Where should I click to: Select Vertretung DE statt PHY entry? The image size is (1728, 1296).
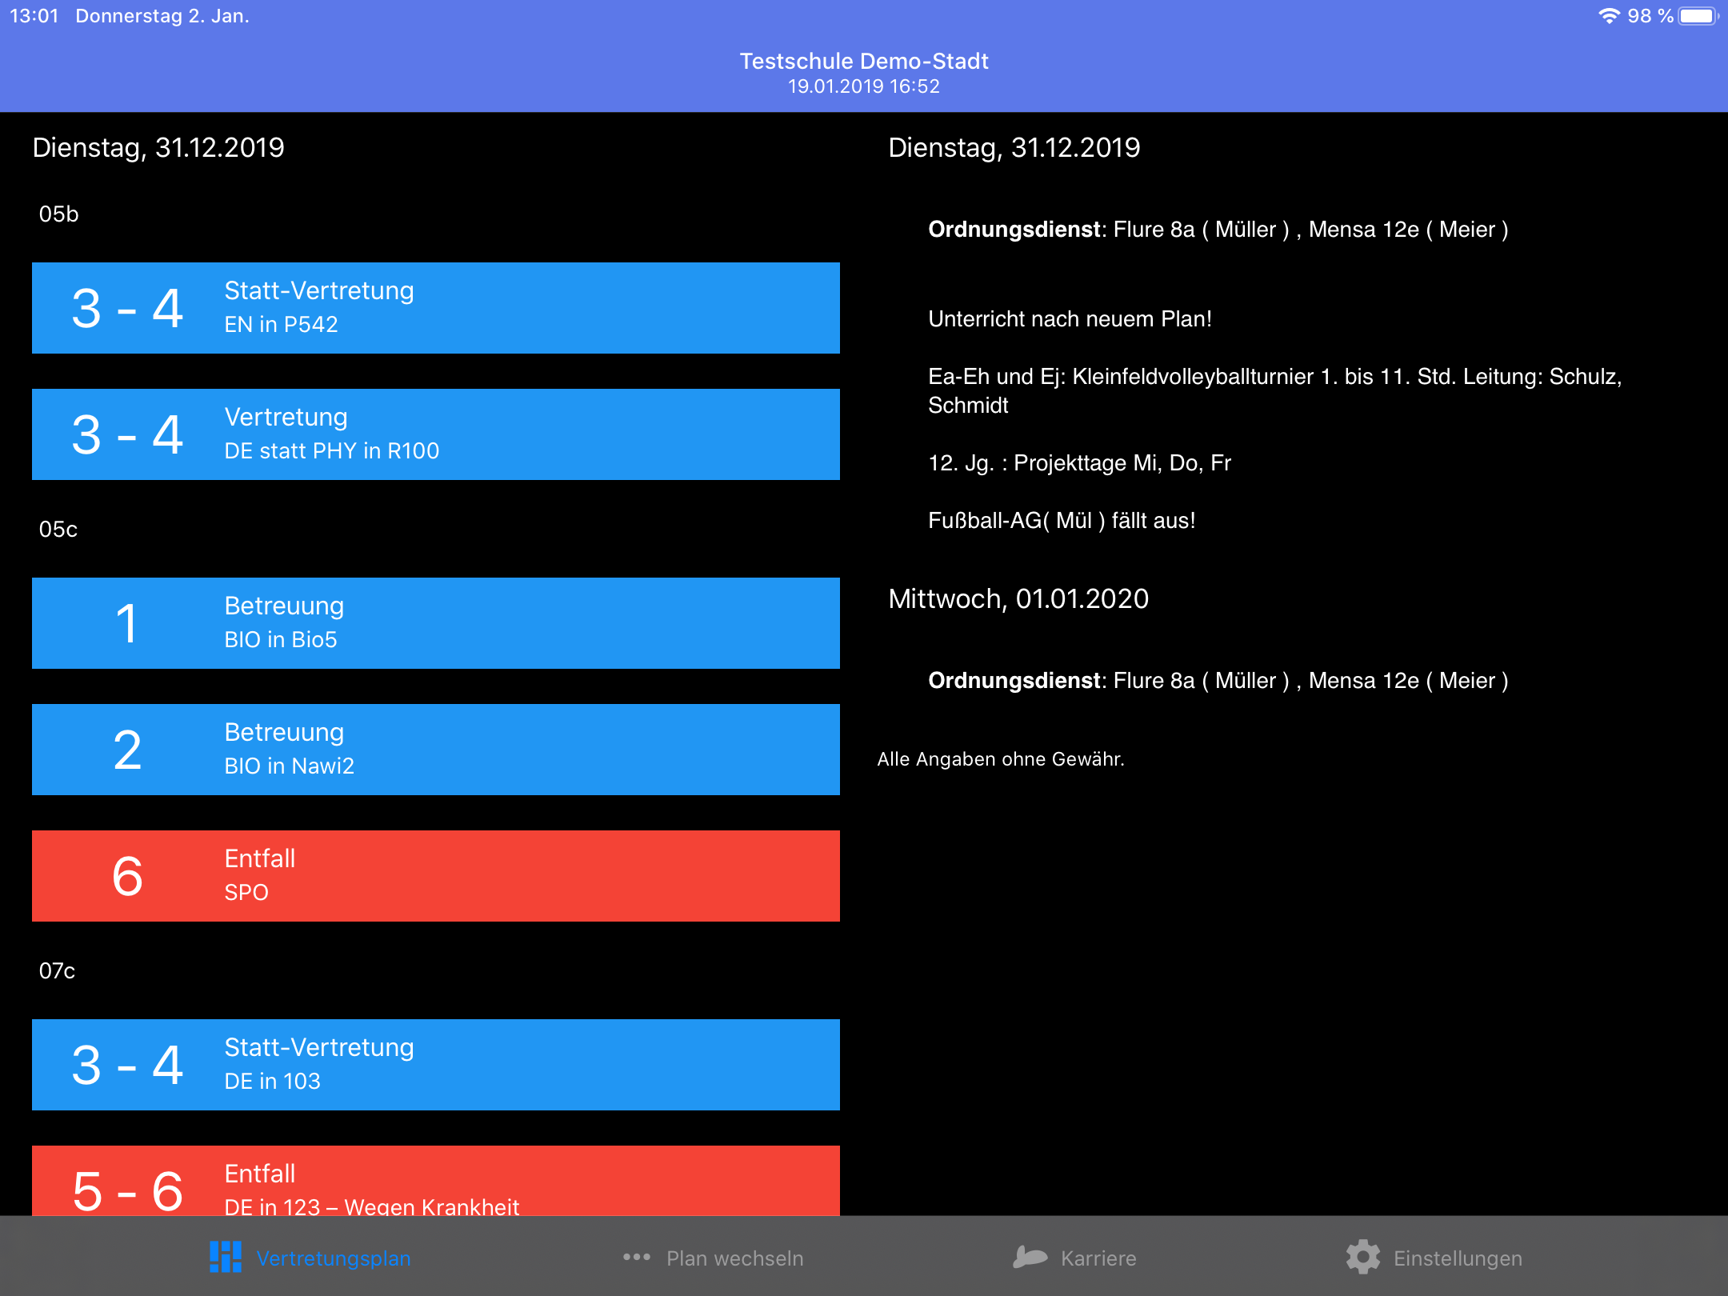tap(436, 434)
